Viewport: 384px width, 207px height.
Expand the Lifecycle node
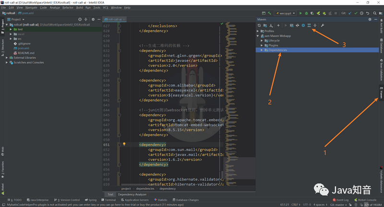pyautogui.click(x=262, y=41)
